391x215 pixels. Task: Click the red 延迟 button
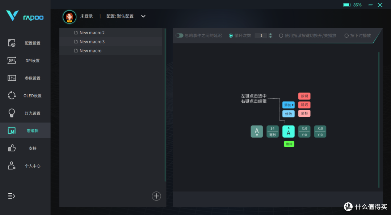pyautogui.click(x=304, y=105)
